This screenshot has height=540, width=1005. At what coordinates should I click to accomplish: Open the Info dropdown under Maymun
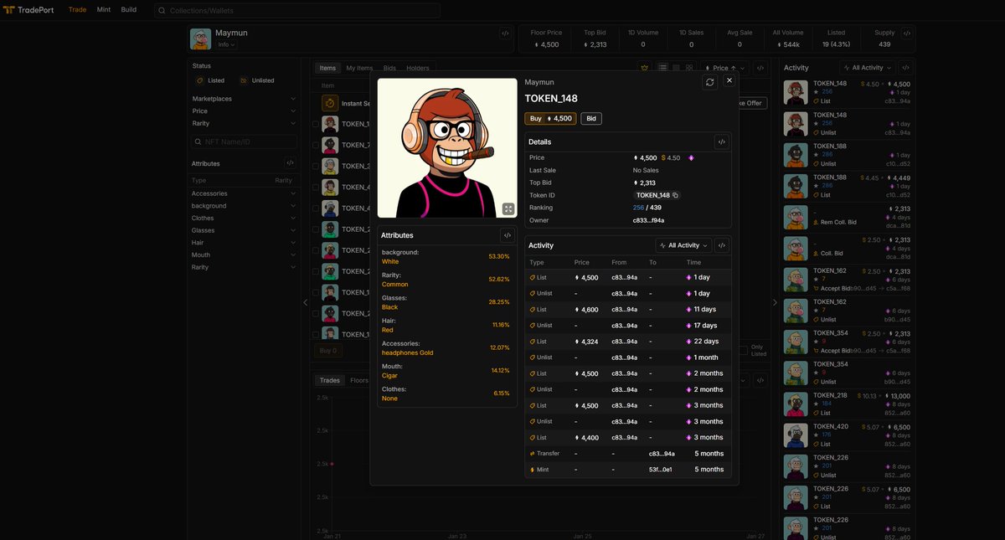(x=226, y=44)
